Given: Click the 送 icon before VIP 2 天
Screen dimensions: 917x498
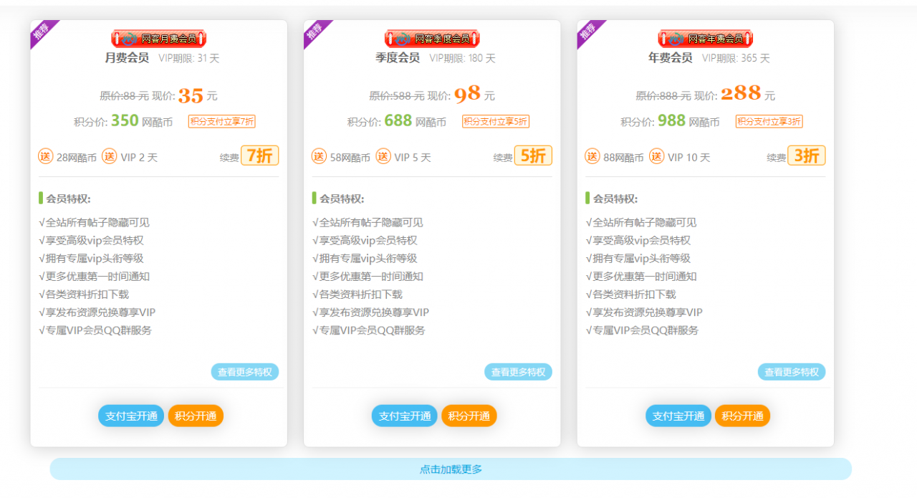Looking at the screenshot, I should tap(109, 155).
